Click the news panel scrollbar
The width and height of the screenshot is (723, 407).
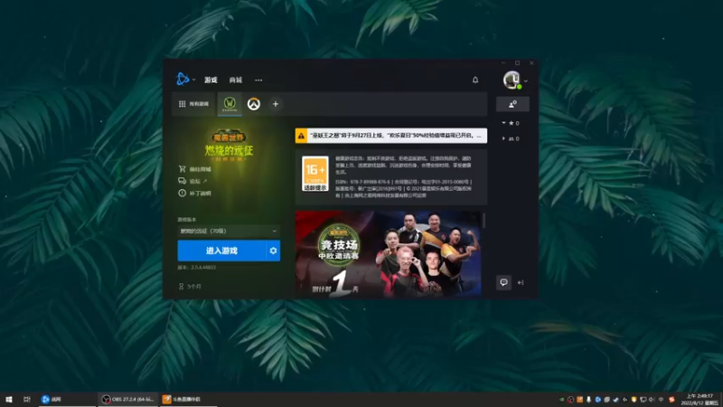(x=484, y=221)
